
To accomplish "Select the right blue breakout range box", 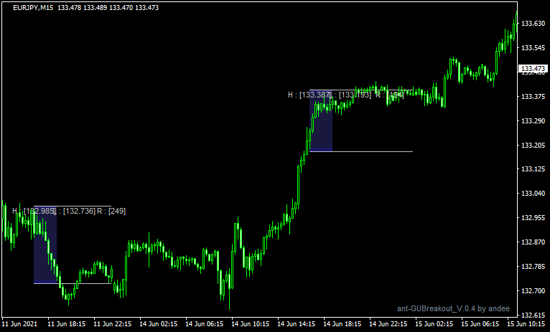I will pos(321,122).
